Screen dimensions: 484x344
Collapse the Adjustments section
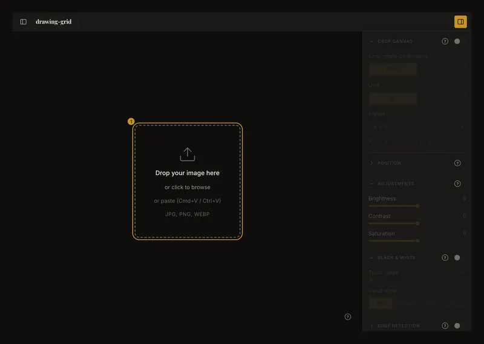tap(371, 184)
